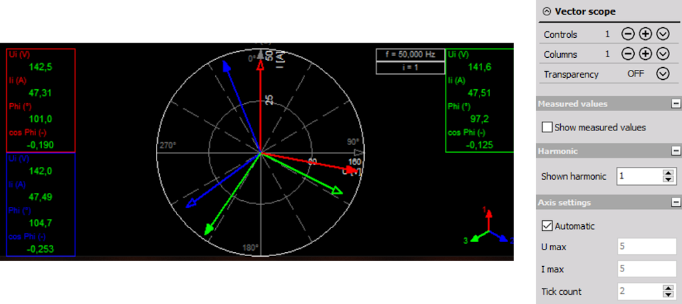Viewport: 682px width, 304px height.
Task: Increase the Columns count with plus
Action: [x=645, y=54]
